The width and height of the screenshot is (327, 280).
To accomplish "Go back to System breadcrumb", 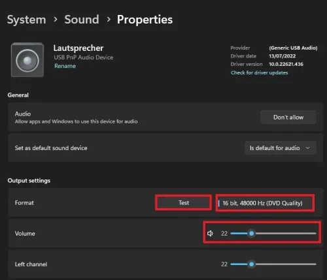I will point(27,20).
